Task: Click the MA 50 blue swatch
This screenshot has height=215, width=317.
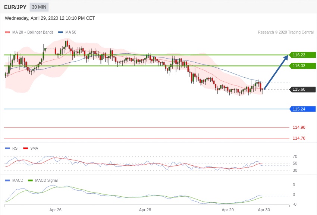Action: [x=60, y=32]
